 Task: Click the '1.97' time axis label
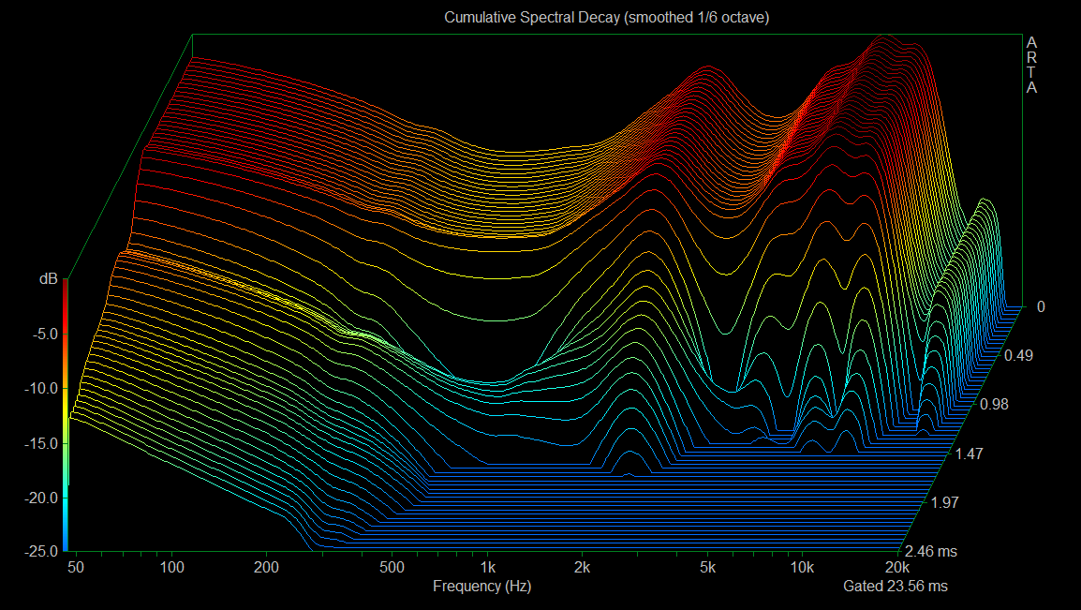pyautogui.click(x=944, y=502)
